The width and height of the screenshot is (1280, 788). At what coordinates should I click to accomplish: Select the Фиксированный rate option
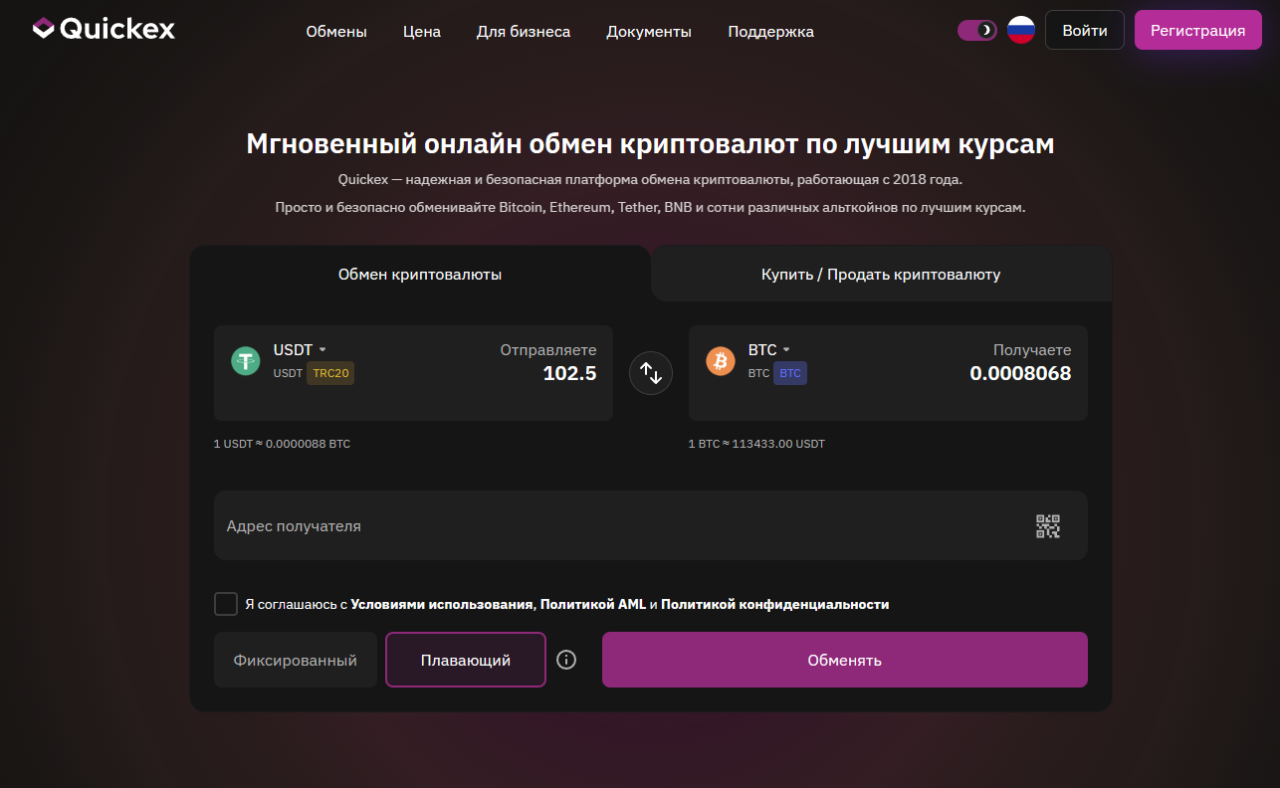[296, 660]
